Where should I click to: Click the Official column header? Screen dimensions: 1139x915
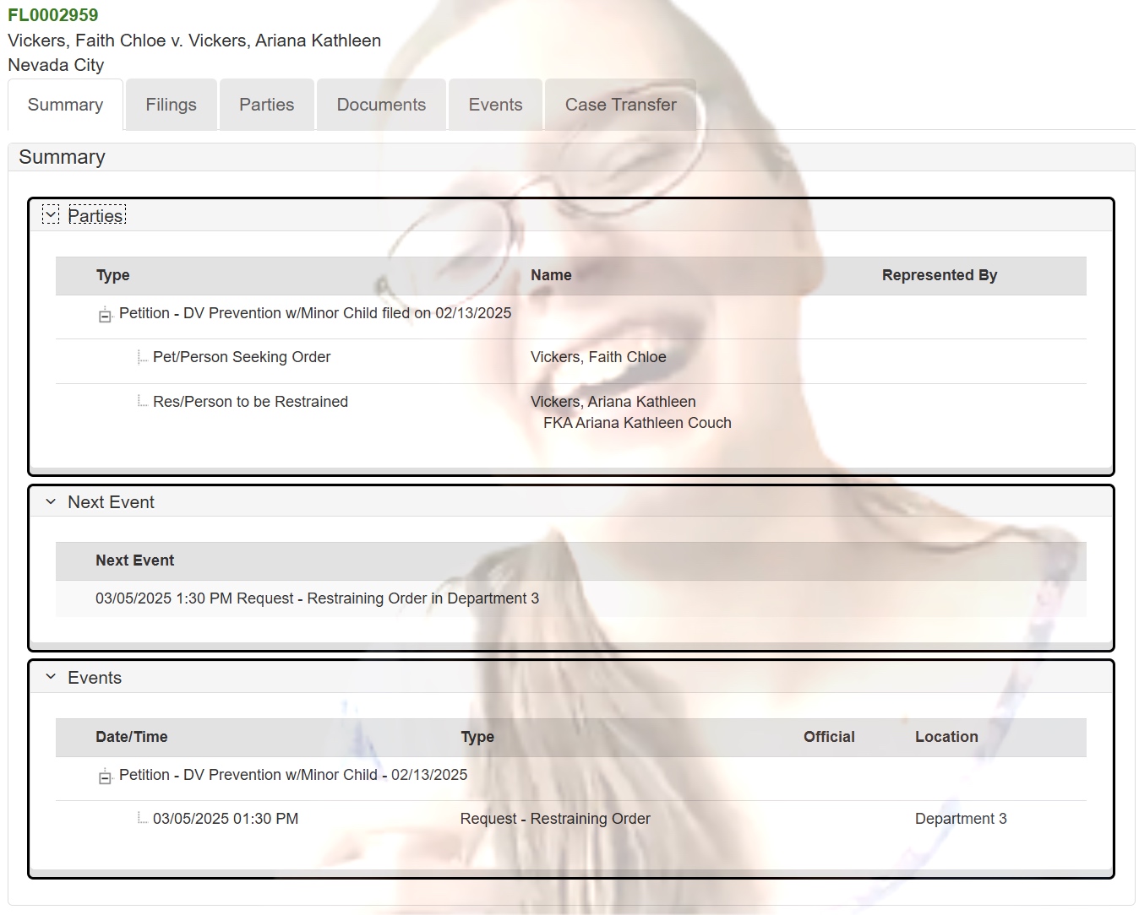tap(829, 737)
